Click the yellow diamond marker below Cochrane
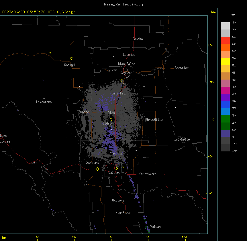 coord(97,169)
